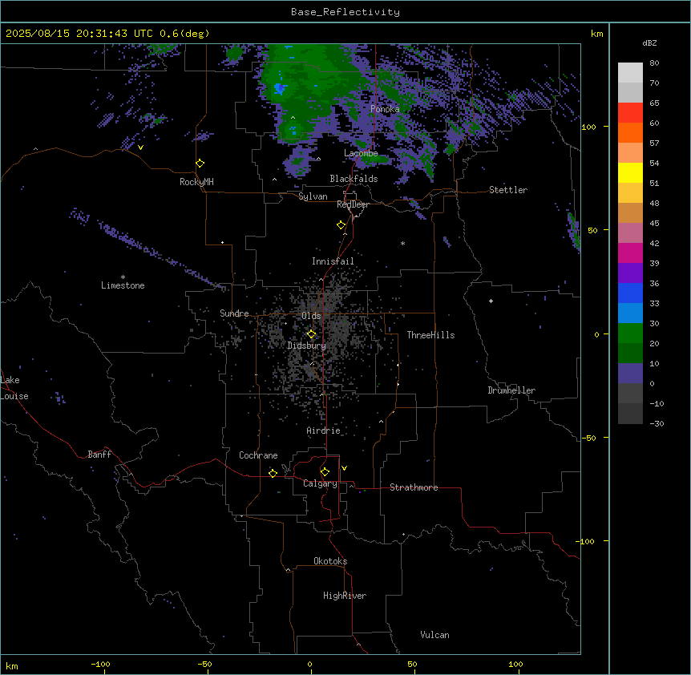Screen dimensions: 691x675
Task: Pick the slate violet 0-10 dBZ swatch
Action: [x=630, y=374]
